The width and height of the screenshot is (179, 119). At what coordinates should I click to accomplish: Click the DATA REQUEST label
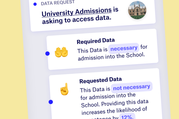[x=58, y=3]
